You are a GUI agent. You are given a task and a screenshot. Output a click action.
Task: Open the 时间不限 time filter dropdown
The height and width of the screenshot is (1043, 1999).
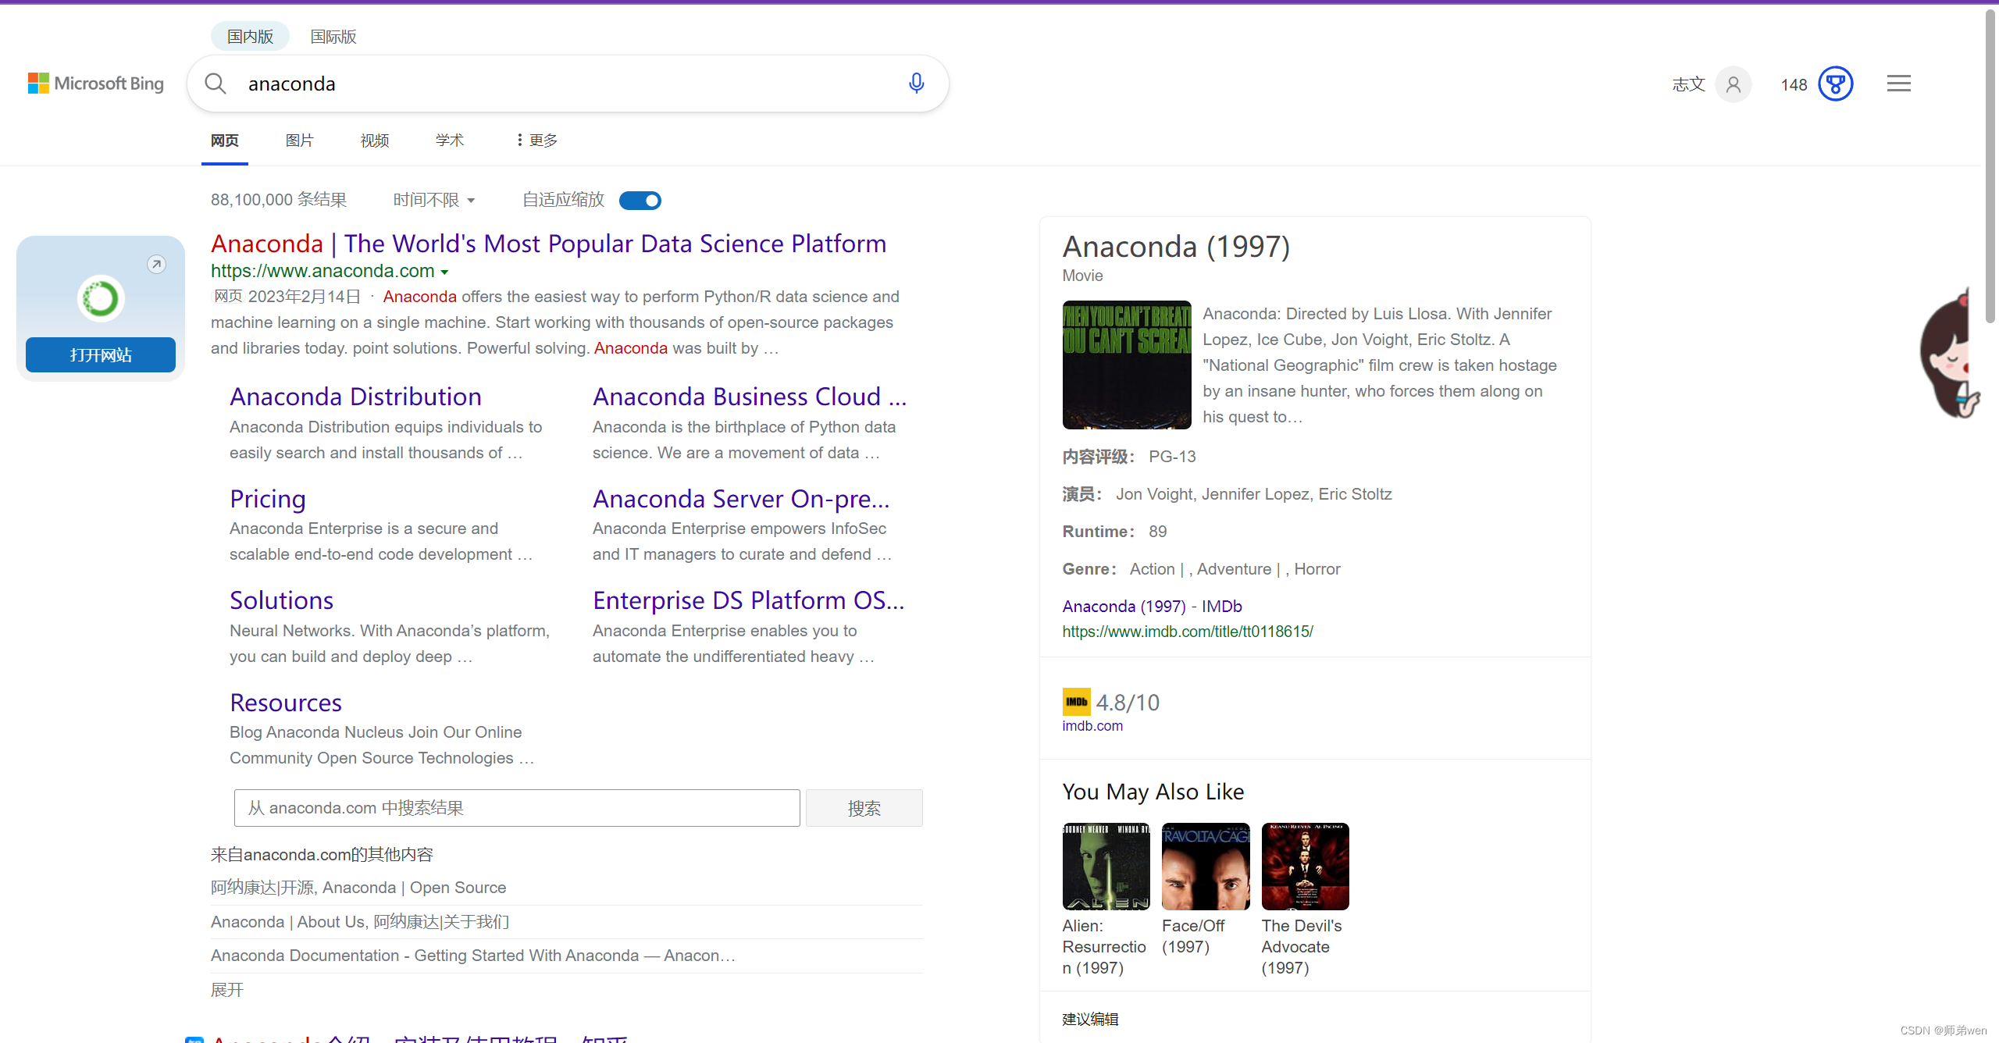click(434, 201)
